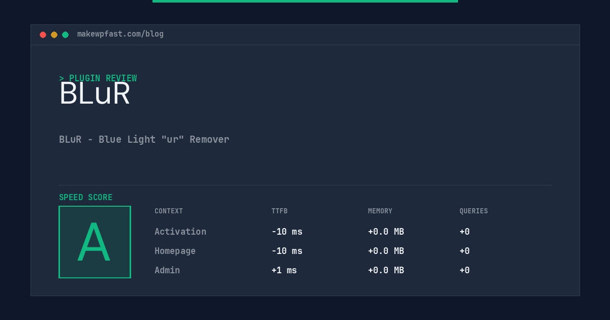Select the Homepage row label
The image size is (610, 320).
click(x=175, y=251)
